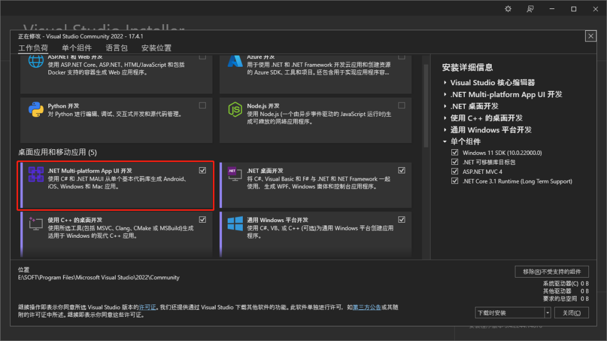Click the 桌面应用和移动应用 (5) heading

point(57,152)
